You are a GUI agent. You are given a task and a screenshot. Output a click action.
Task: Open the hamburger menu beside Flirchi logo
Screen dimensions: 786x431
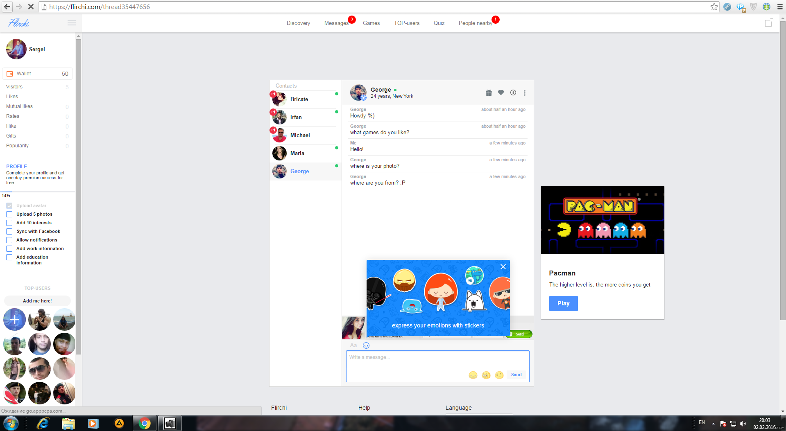click(72, 23)
